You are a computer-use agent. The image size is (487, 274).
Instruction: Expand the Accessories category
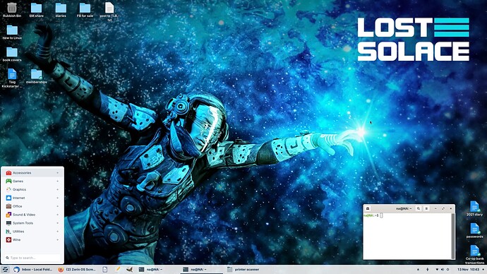(x=32, y=173)
